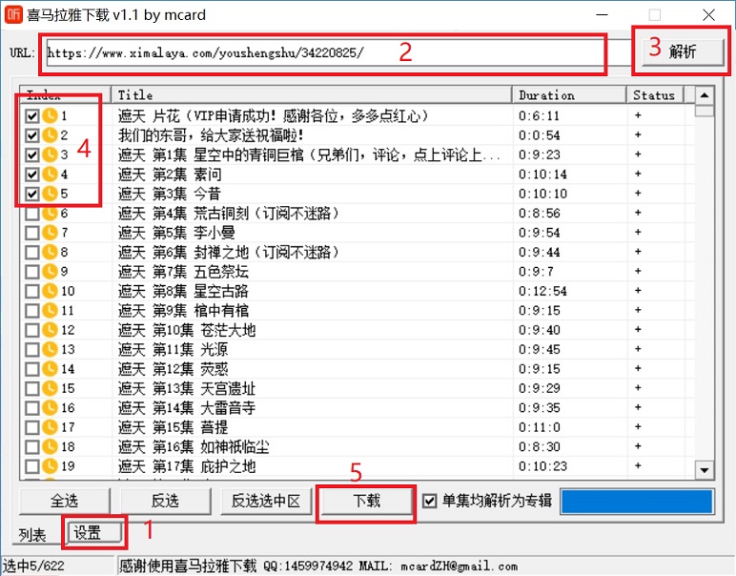This screenshot has width=736, height=576.
Task: Click the clock icon in row 10
Action: pyautogui.click(x=50, y=291)
